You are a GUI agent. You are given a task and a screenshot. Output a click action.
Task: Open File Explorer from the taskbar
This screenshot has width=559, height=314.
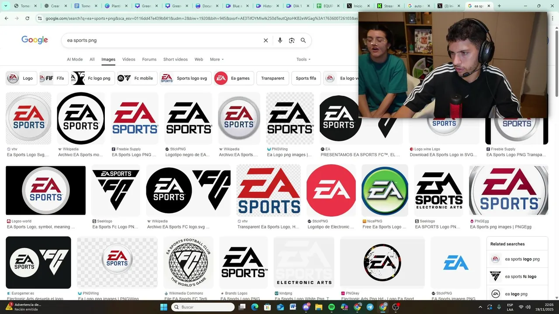319,307
